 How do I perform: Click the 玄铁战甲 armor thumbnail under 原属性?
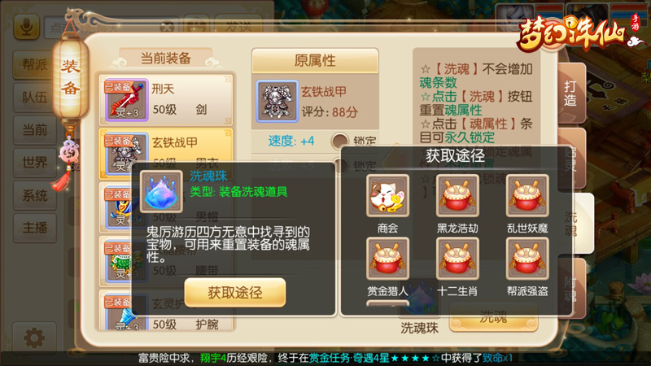277,101
